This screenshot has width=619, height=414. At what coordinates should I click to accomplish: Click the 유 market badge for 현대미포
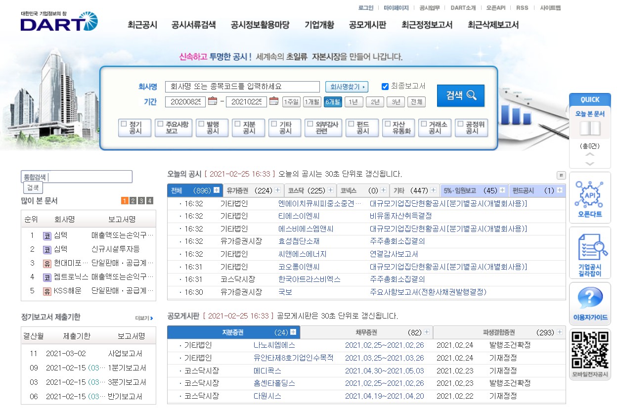47,263
